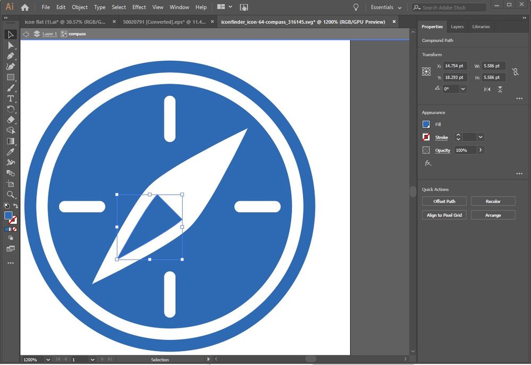This screenshot has width=531, height=365.
Task: Expand rotation angle dropdown
Action: [x=463, y=89]
